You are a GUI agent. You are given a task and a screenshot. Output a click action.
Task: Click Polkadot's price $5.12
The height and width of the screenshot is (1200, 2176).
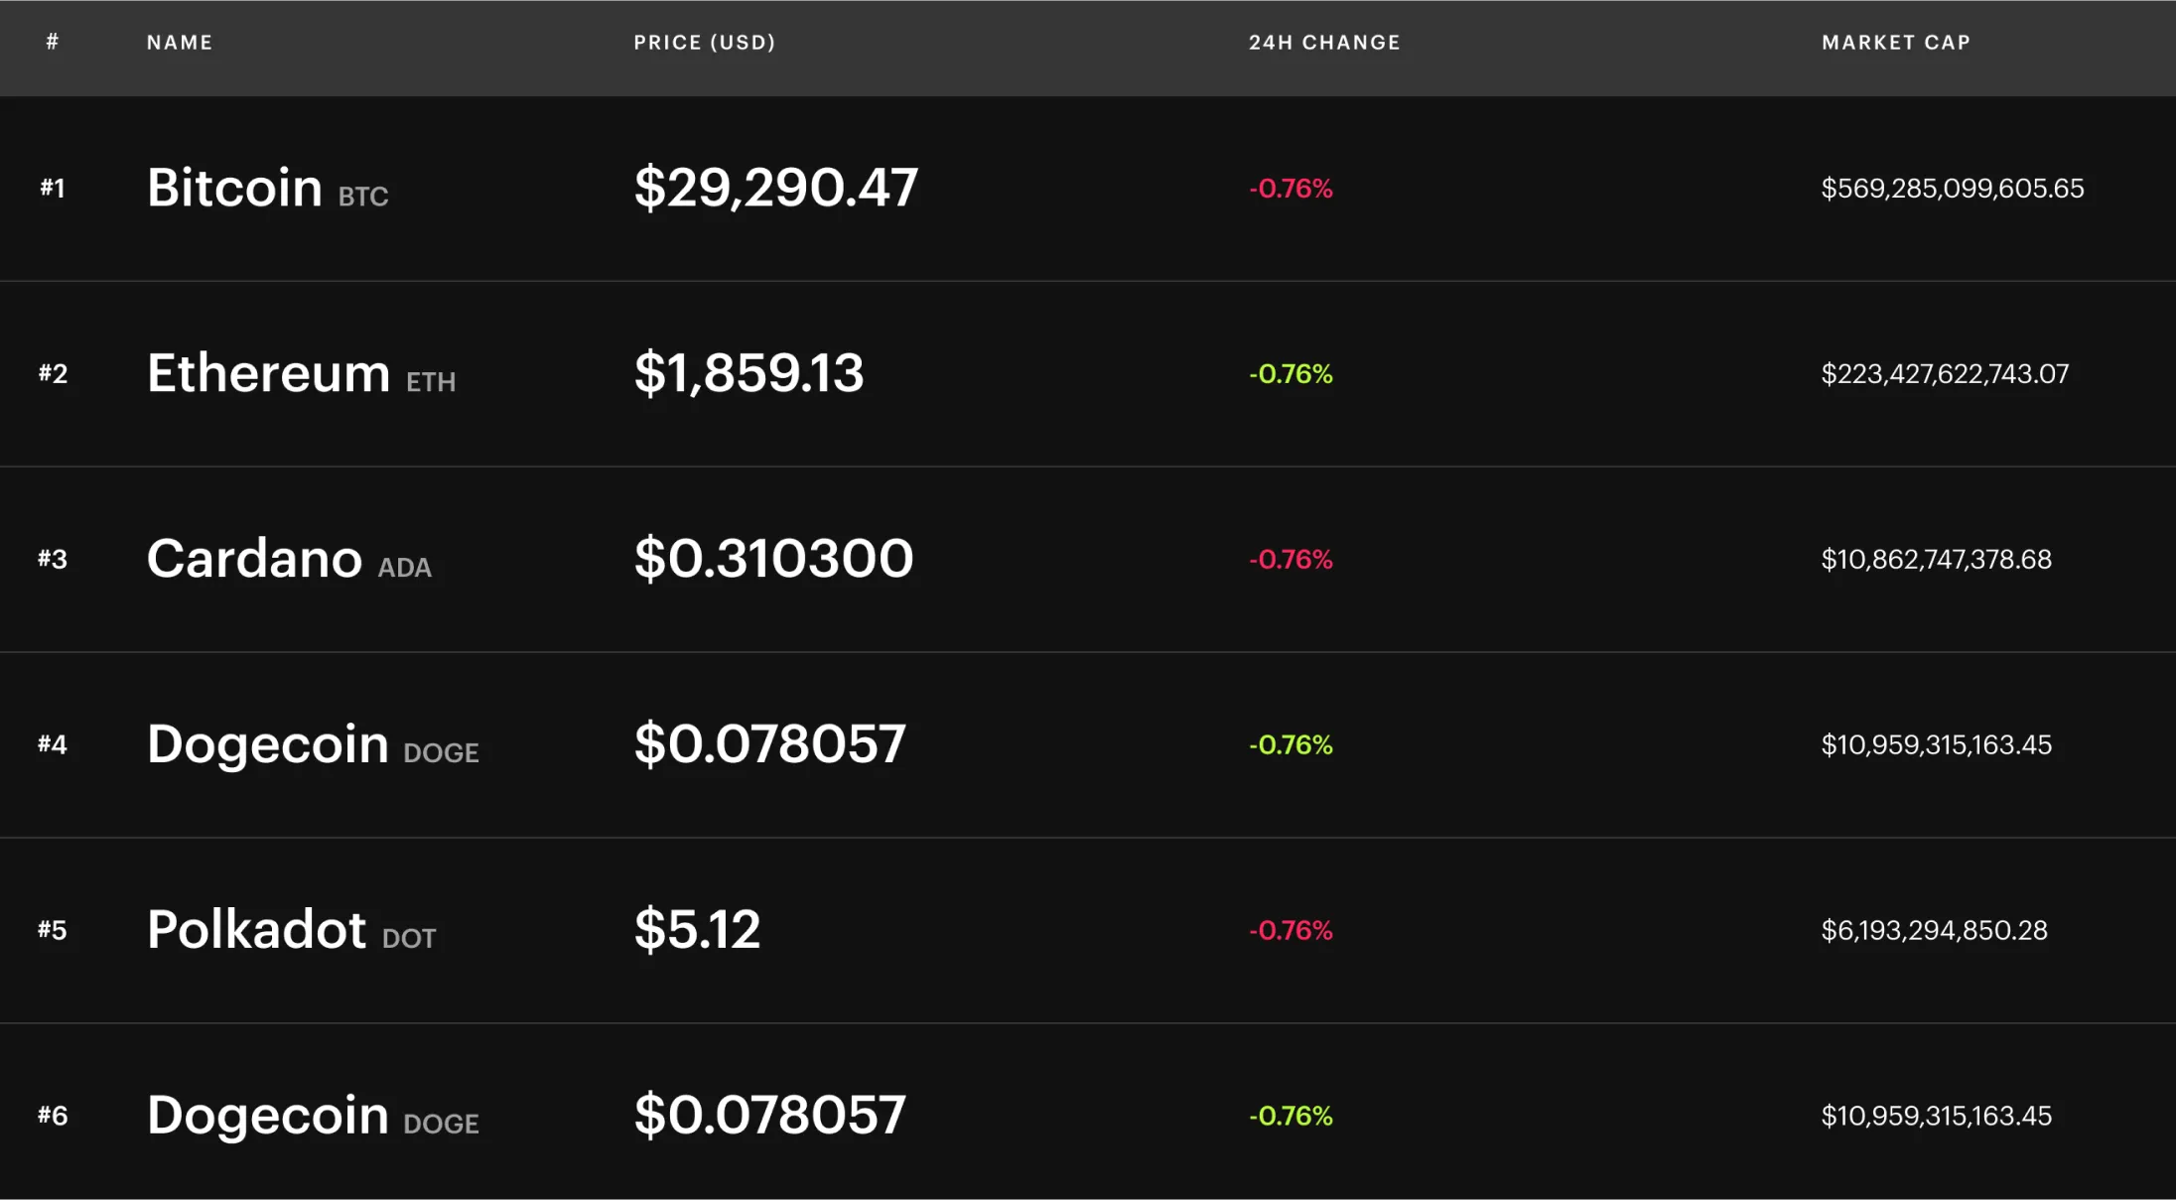point(697,930)
